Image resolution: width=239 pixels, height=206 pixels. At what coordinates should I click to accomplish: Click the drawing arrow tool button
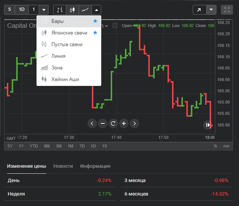pyautogui.click(x=199, y=10)
